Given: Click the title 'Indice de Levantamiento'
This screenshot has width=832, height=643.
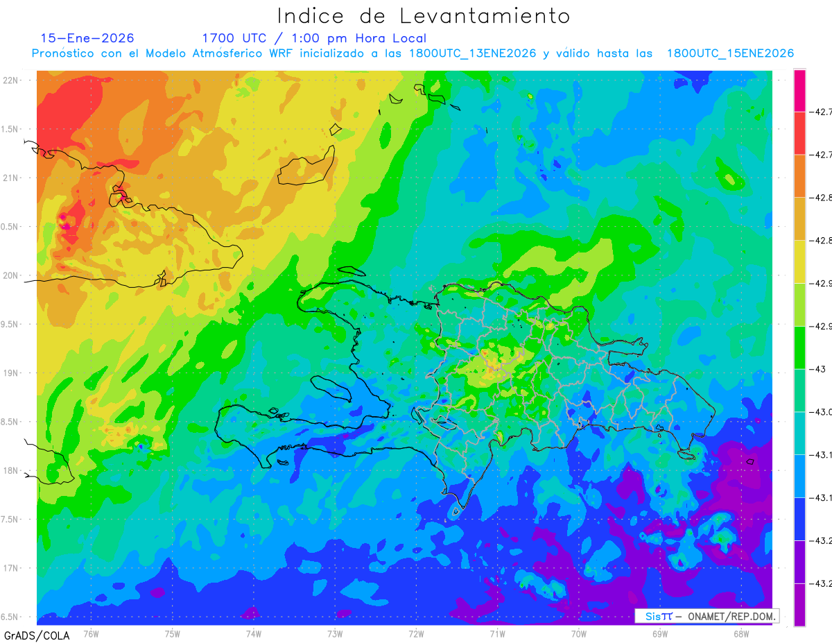Looking at the screenshot, I should (x=423, y=16).
